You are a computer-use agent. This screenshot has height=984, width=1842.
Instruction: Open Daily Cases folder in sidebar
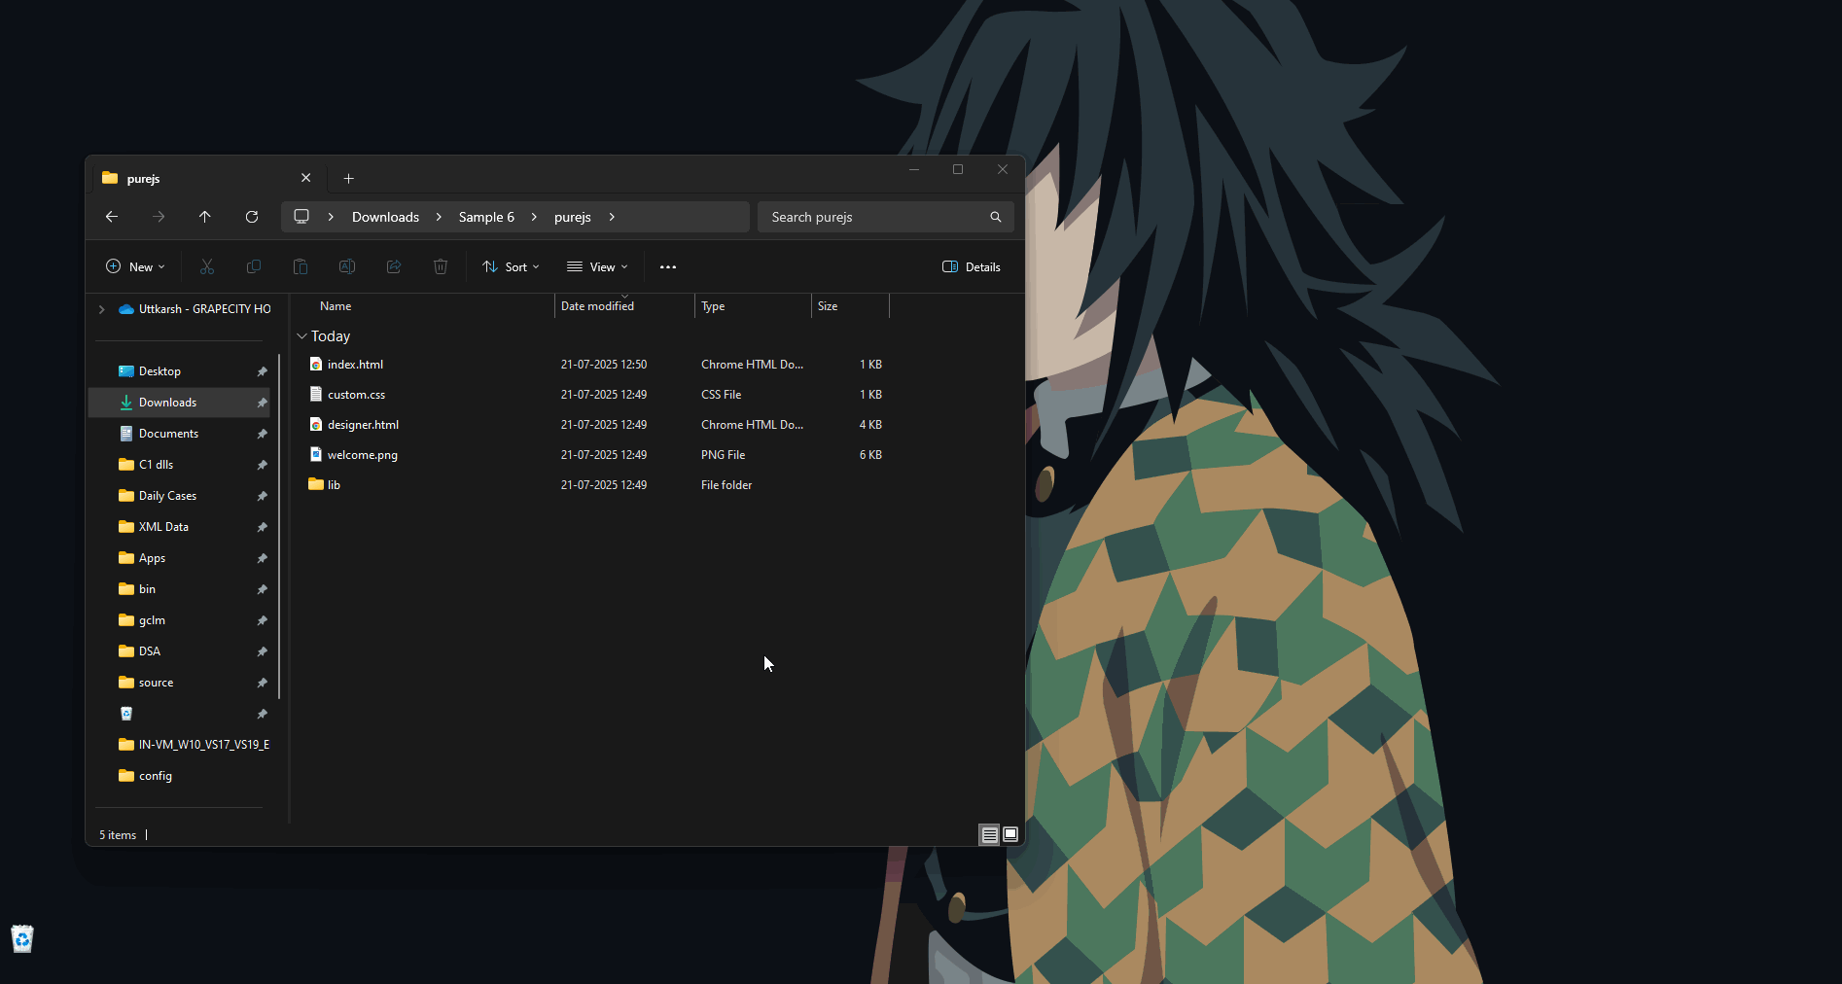tap(179, 496)
